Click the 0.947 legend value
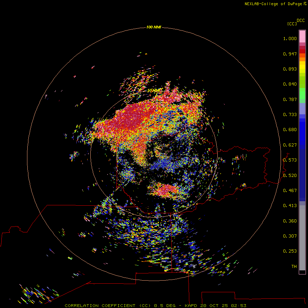Image resolution: width=308 pixels, height=308 pixels. pyautogui.click(x=290, y=54)
